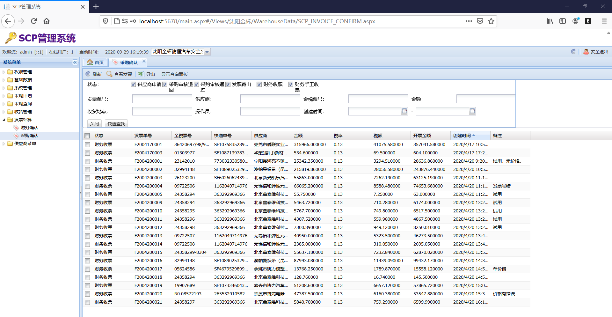Click the 查看发票 magnifier icon
Image resolution: width=612 pixels, height=317 pixels.
tap(109, 74)
